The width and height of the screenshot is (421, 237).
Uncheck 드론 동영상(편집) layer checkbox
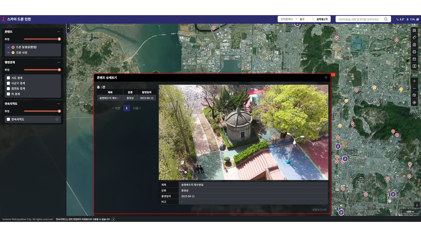click(x=9, y=47)
